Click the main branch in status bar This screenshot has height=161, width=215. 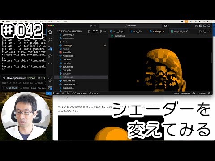pos(57,93)
